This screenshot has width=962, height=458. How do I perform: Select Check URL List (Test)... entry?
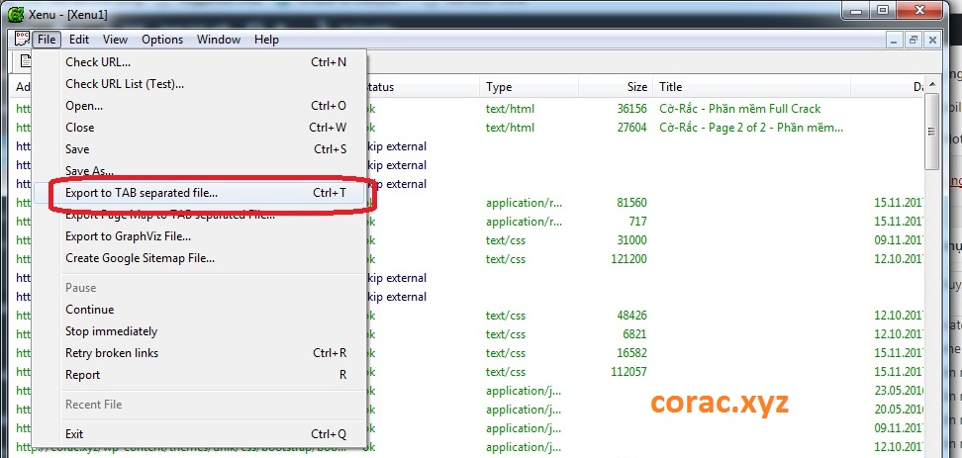click(201, 84)
